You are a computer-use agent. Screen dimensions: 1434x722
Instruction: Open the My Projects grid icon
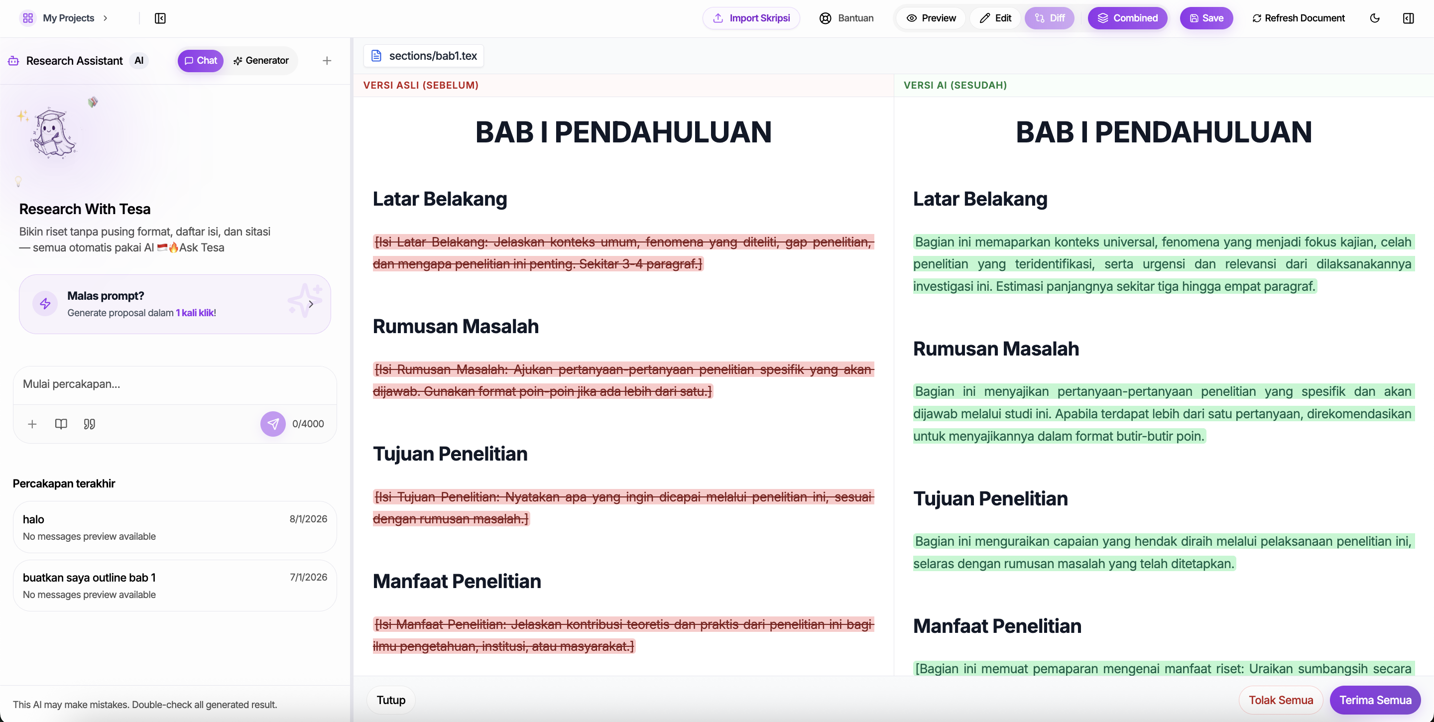28,18
